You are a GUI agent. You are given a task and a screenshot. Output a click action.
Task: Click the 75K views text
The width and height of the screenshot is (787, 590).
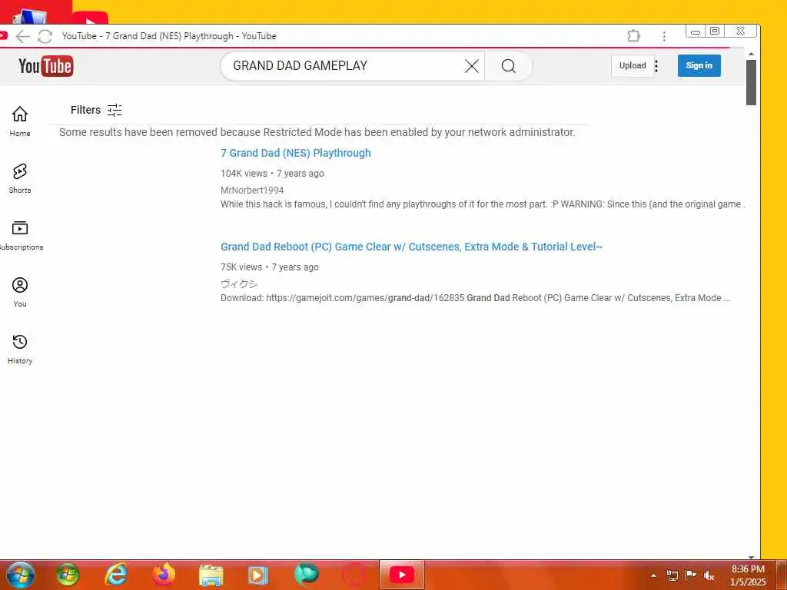tap(241, 267)
